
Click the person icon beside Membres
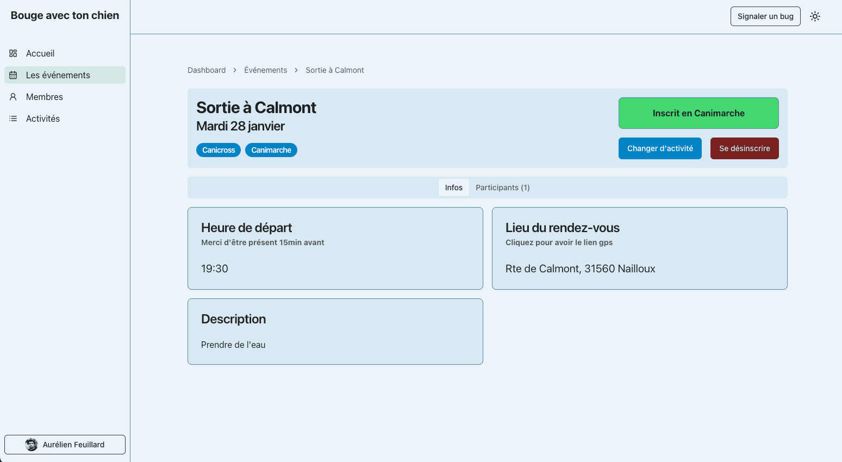click(13, 97)
